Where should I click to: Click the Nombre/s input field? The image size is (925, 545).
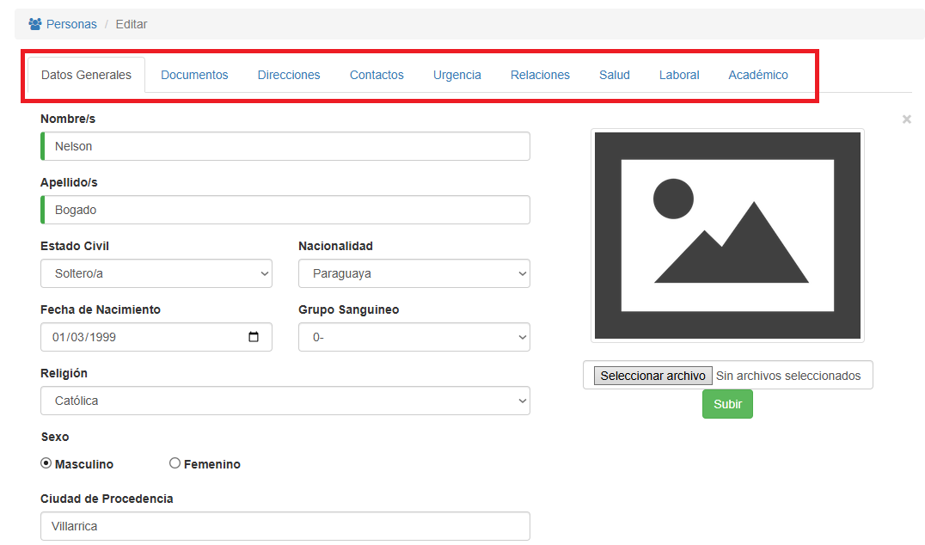click(x=285, y=146)
